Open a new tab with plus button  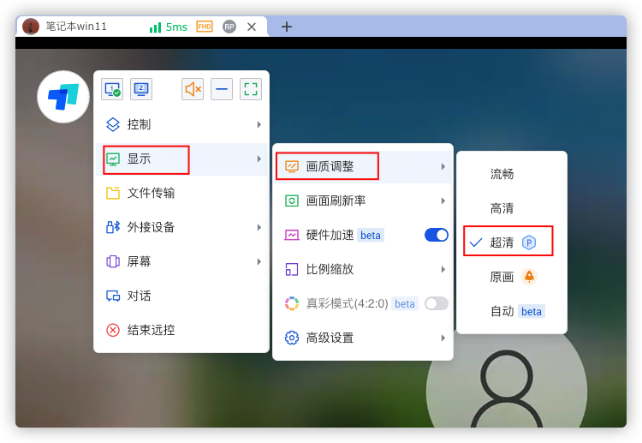(x=287, y=27)
